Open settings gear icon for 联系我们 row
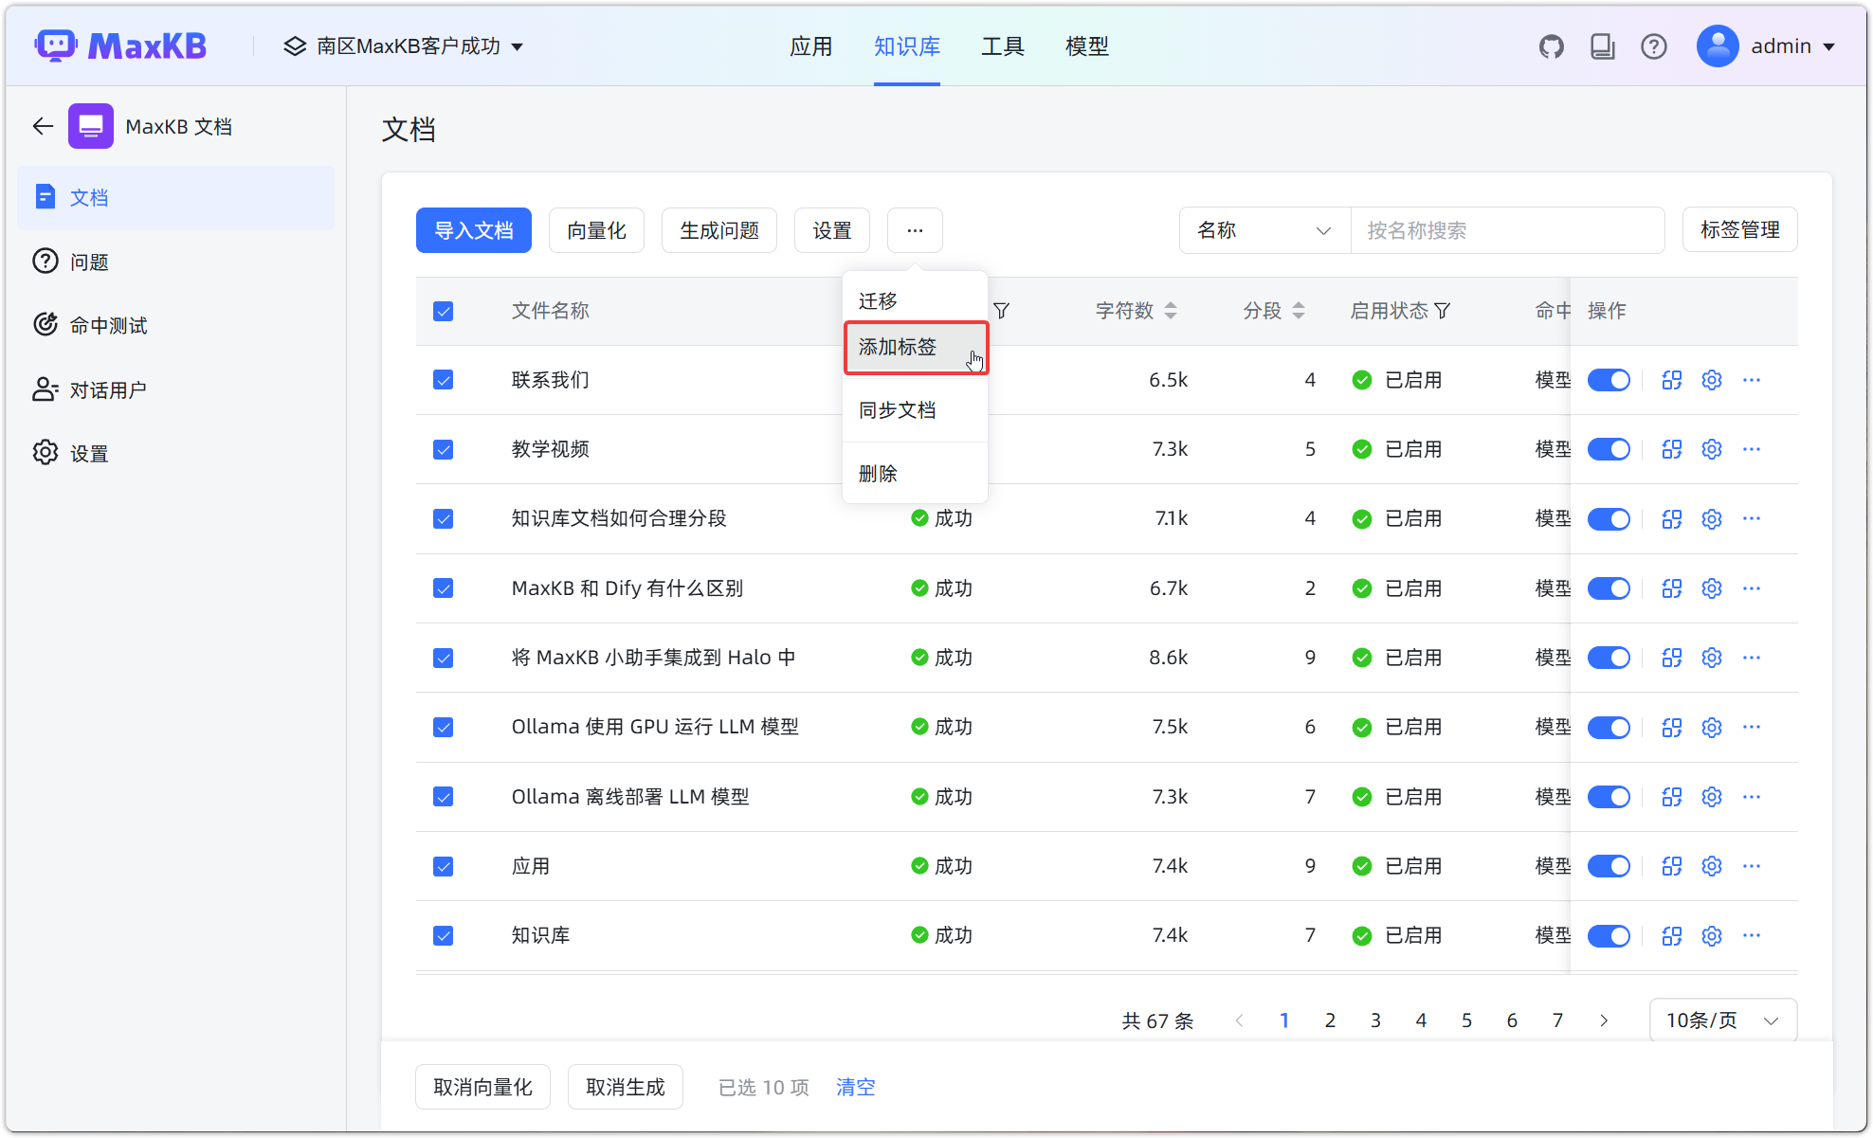 coord(1711,379)
